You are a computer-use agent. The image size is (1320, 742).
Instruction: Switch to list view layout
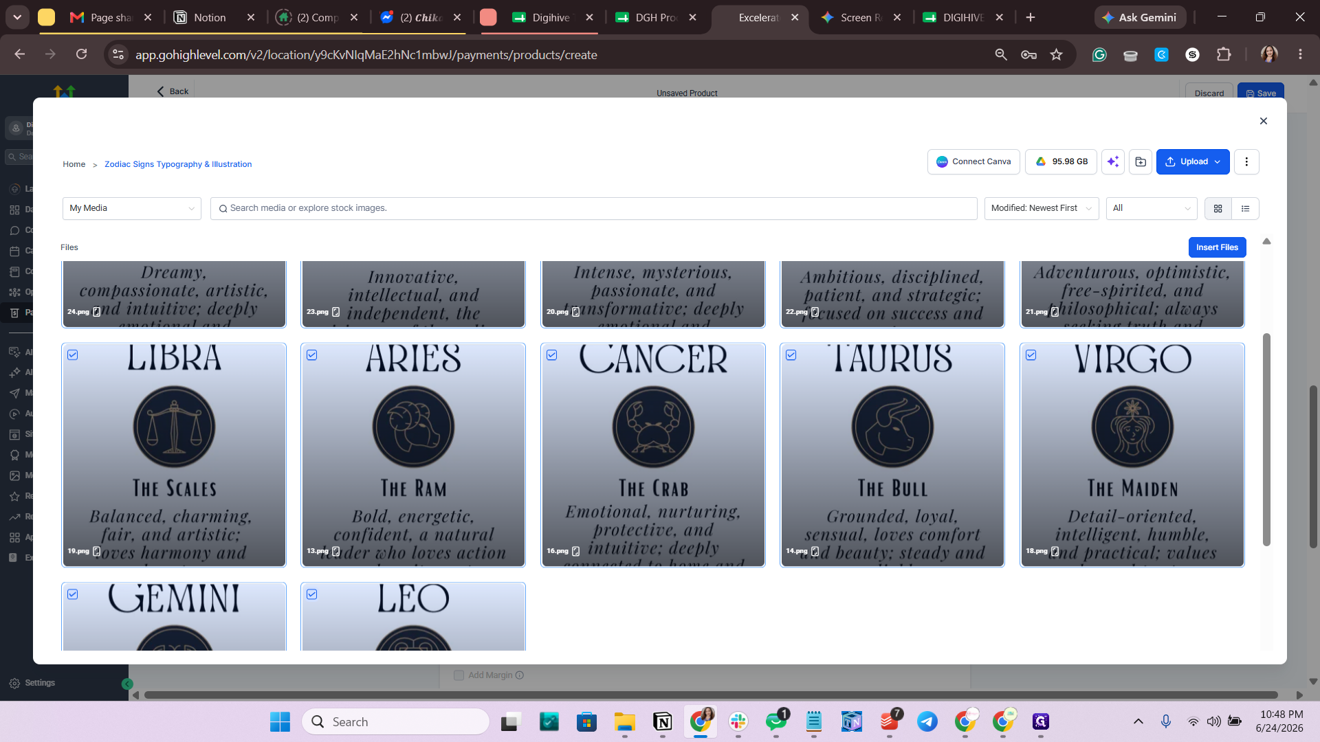point(1246,209)
